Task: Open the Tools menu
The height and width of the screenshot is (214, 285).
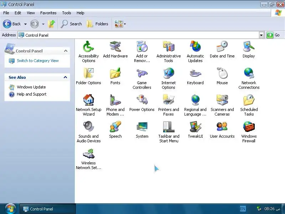Action: pos(67,13)
